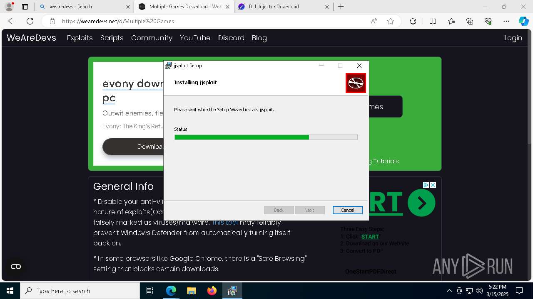Minimize the jjsploit Setup window
The height and width of the screenshot is (299, 533).
click(321, 66)
